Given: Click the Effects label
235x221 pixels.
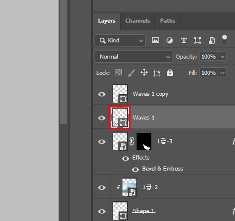Looking at the screenshot, I should 141,158.
